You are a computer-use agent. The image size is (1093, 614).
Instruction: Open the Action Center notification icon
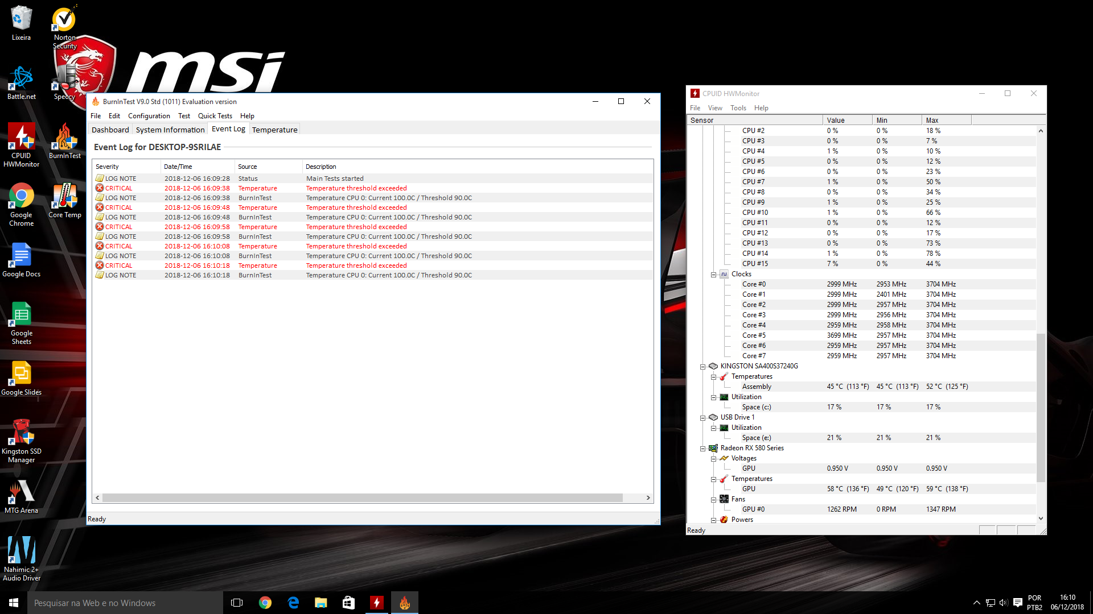(x=1018, y=603)
